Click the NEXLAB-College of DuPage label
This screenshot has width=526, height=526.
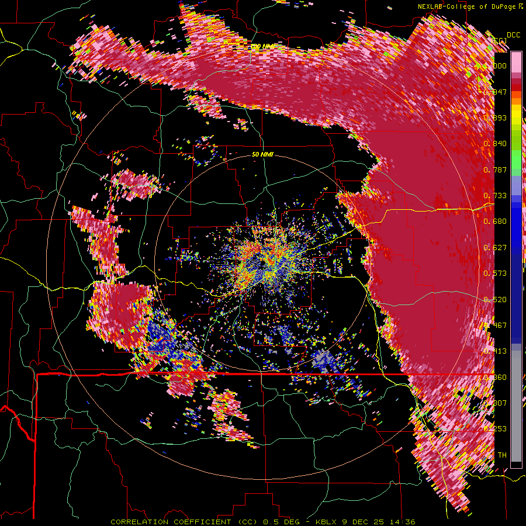tap(468, 6)
